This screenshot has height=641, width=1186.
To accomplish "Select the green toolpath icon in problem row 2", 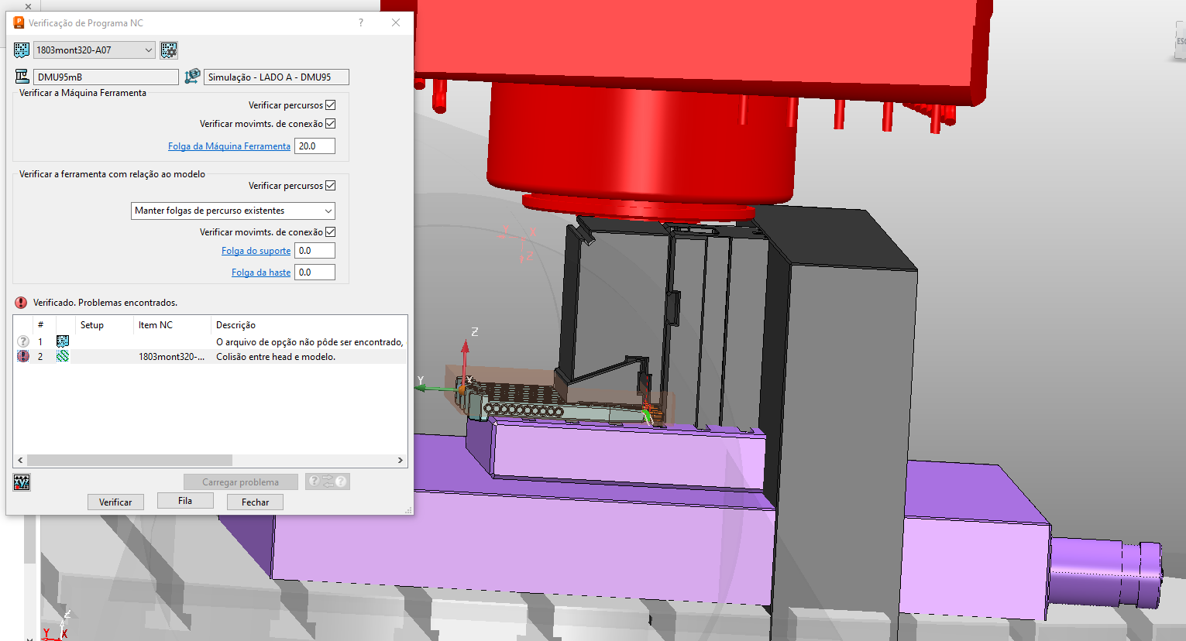I will coord(62,355).
